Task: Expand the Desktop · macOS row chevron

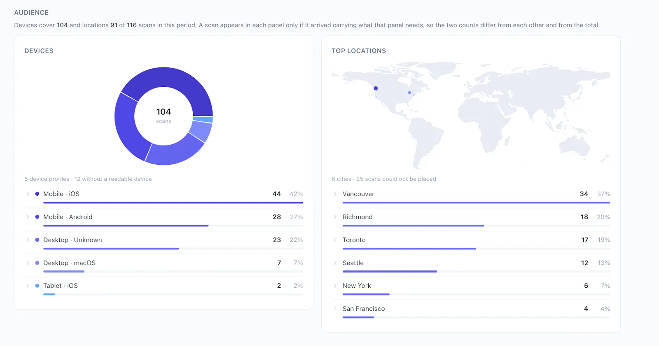Action: [x=28, y=263]
